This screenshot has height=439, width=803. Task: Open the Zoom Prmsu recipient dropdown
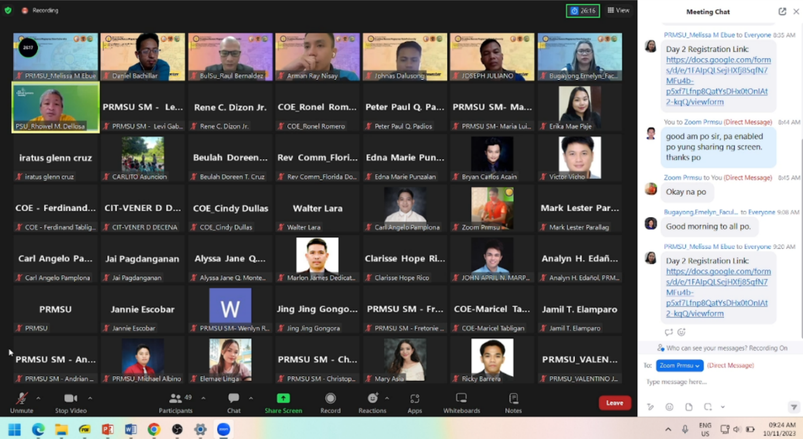680,366
